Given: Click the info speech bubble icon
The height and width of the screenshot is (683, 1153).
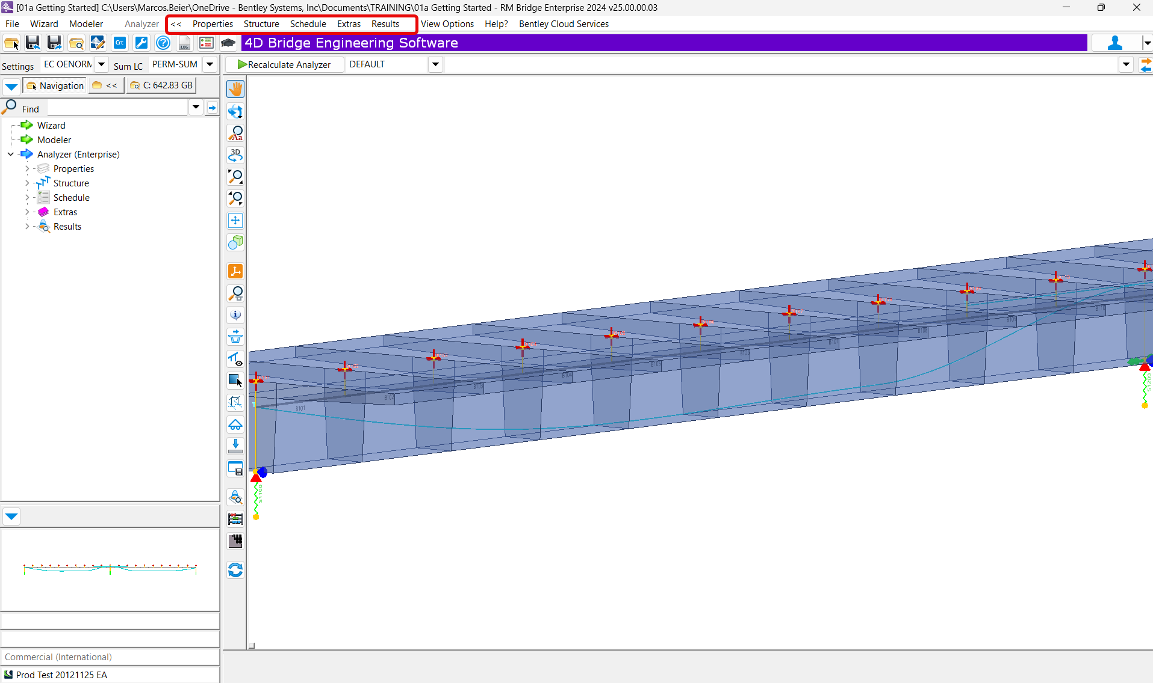Looking at the screenshot, I should pyautogui.click(x=235, y=315).
